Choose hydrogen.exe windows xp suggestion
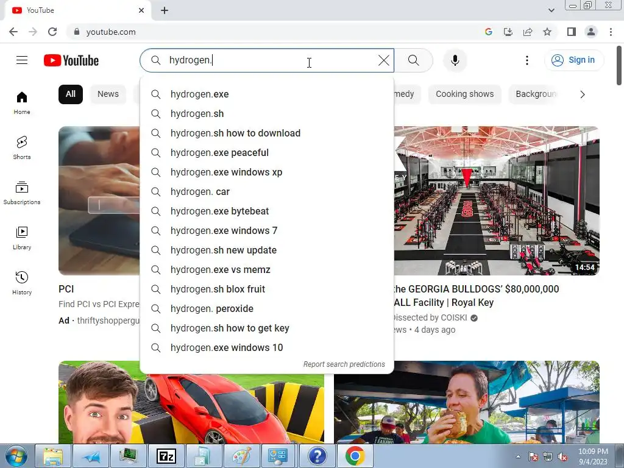Screen dimensions: 624x468 [x=267, y=172]
